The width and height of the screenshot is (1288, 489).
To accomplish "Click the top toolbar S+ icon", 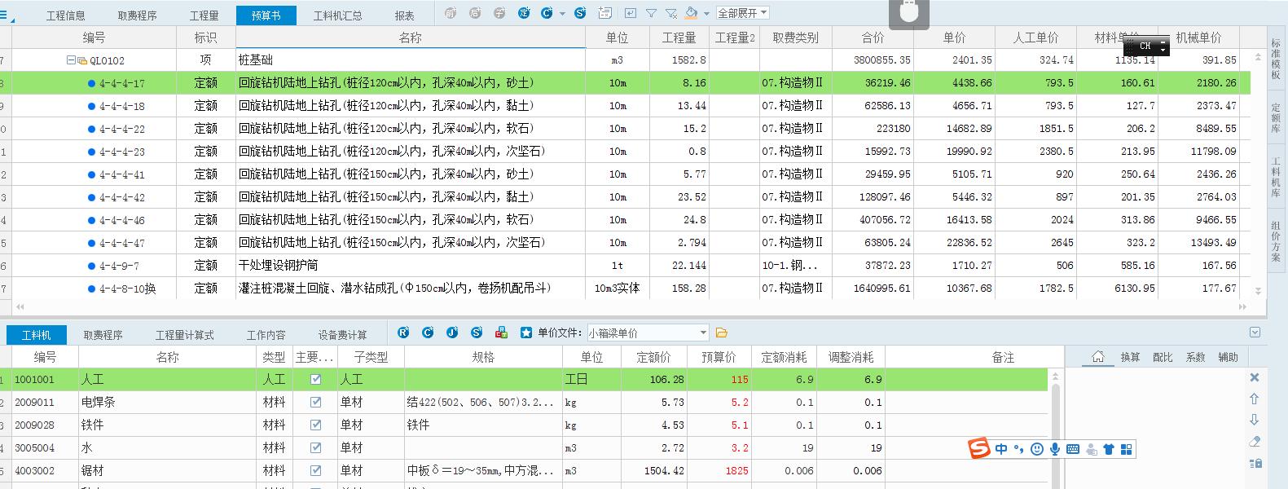I will (x=580, y=13).
